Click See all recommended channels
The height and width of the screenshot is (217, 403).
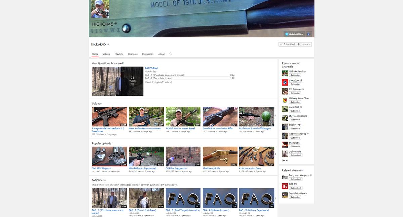point(285,161)
